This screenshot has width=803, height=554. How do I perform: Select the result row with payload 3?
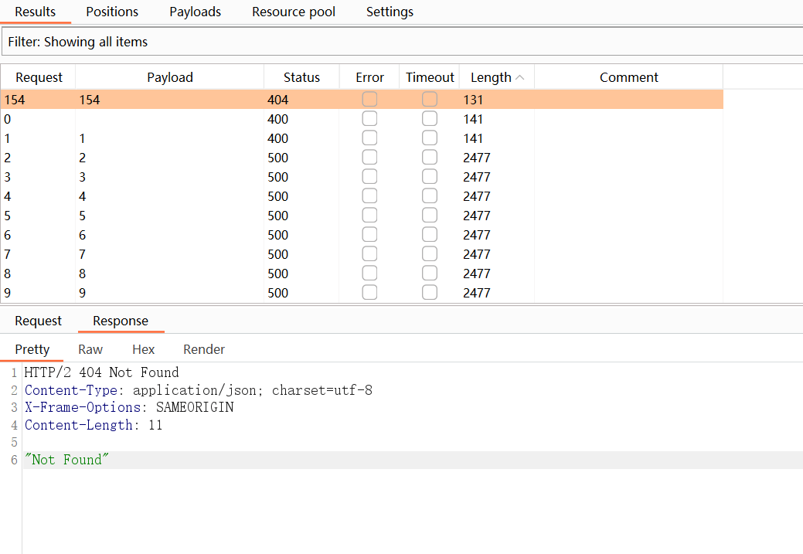pyautogui.click(x=170, y=177)
